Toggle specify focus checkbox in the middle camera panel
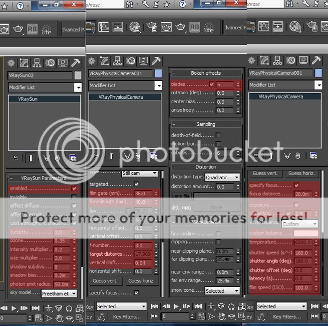Viewport: 328px width, 326px height. (136, 293)
